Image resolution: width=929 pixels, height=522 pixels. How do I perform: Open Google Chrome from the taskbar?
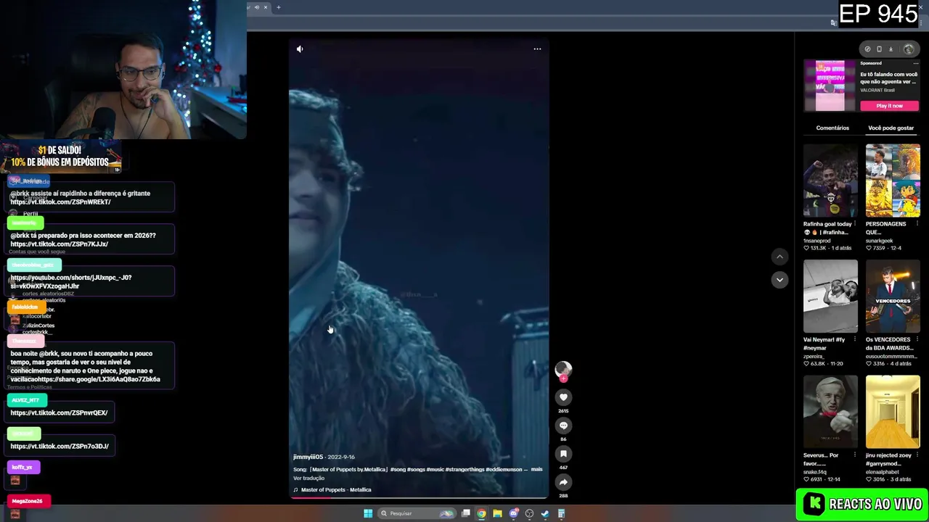(481, 513)
